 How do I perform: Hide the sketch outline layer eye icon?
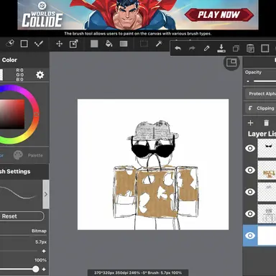(250, 213)
